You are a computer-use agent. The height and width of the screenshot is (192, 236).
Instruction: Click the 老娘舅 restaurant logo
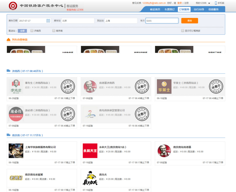pos(16,178)
